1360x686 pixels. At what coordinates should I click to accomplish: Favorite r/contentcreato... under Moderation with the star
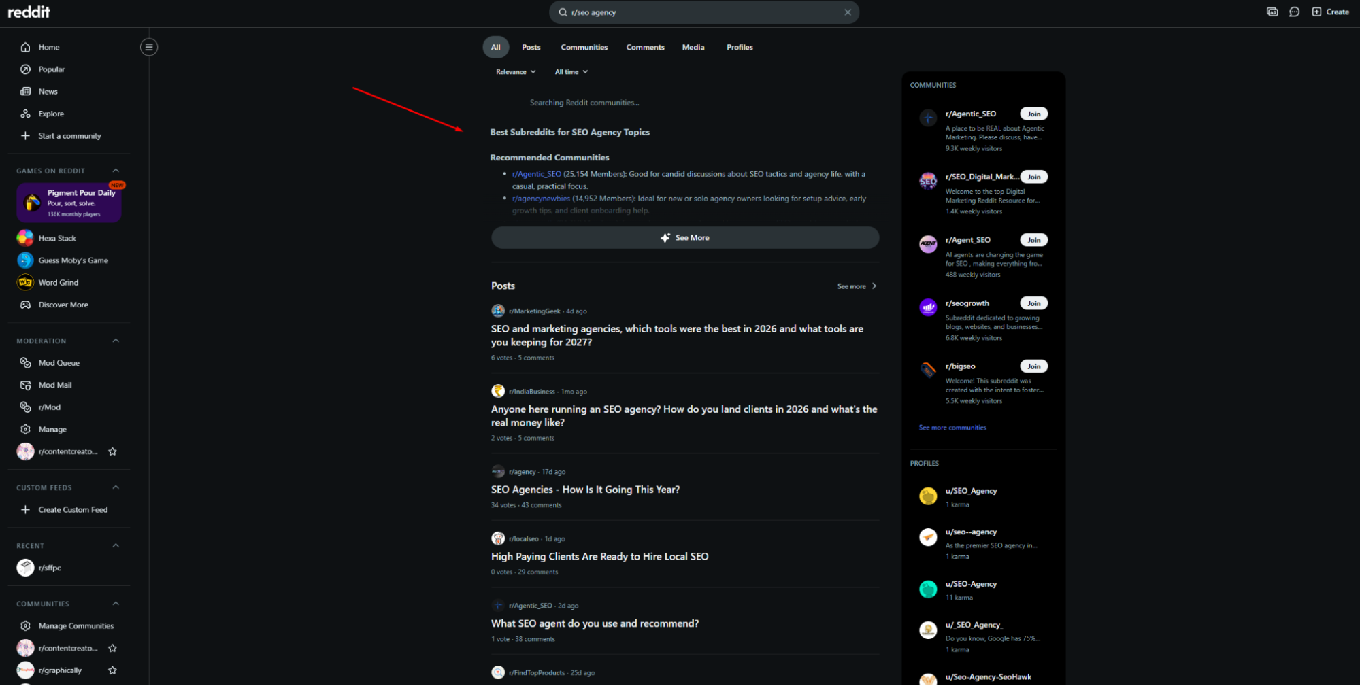tap(113, 451)
